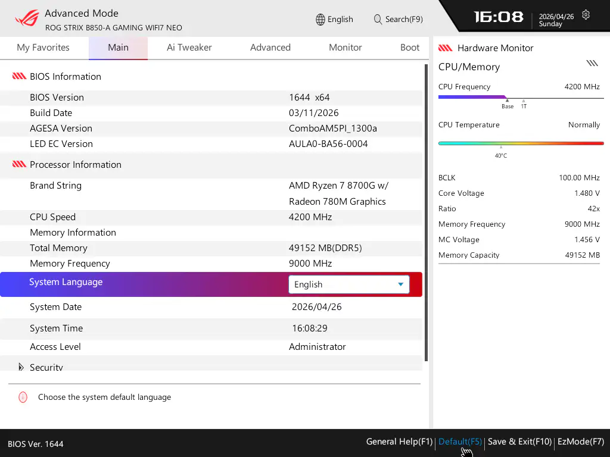Click Access Level Administrator value

coord(317,347)
